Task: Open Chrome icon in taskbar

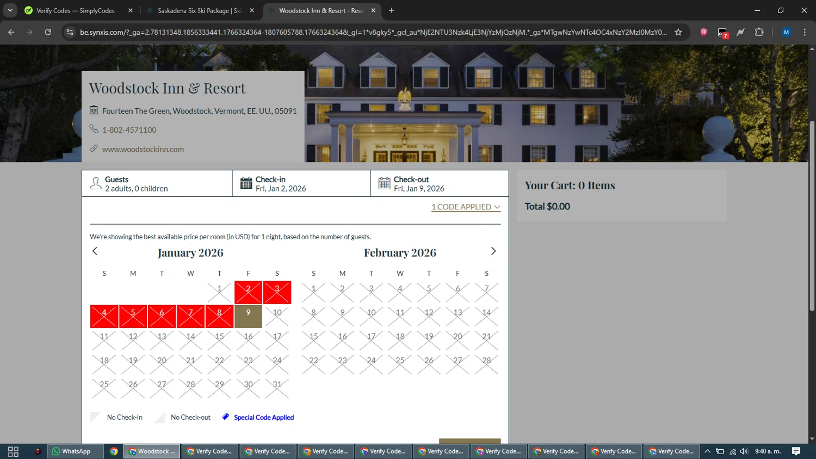Action: (114, 451)
